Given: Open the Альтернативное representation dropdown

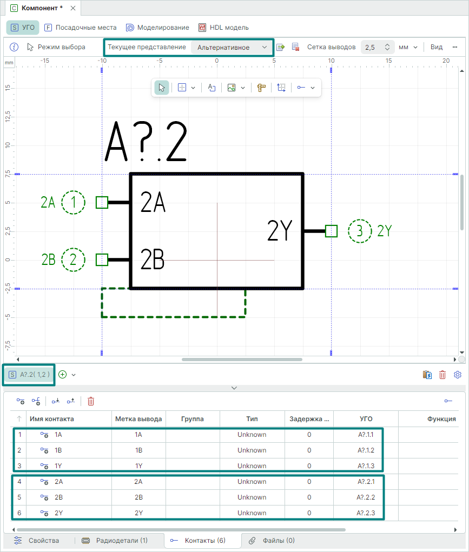Looking at the screenshot, I should pyautogui.click(x=232, y=47).
